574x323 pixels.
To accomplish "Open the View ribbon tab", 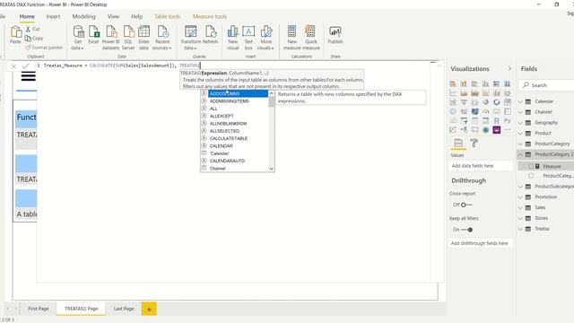I will pyautogui.click(x=113, y=16).
